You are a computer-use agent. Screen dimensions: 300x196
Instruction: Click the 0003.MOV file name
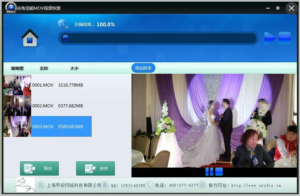(43, 126)
